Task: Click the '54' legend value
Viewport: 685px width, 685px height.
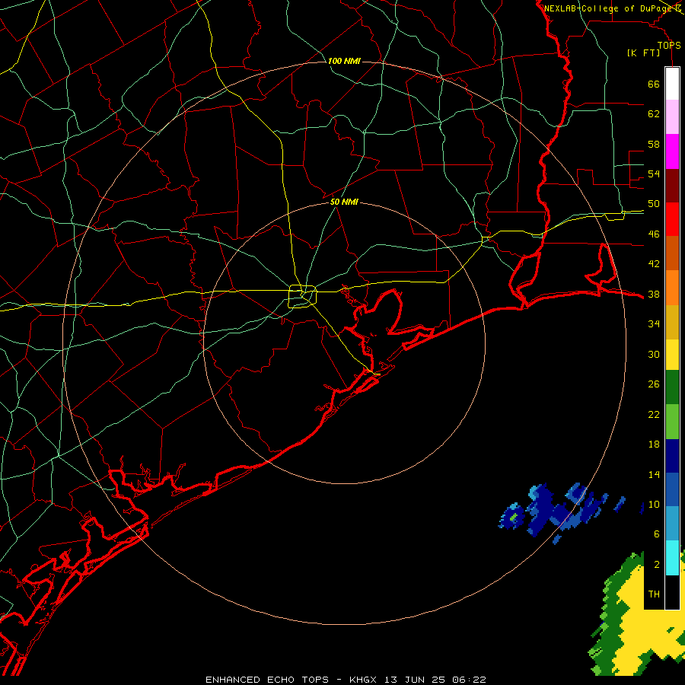Action: coord(654,174)
